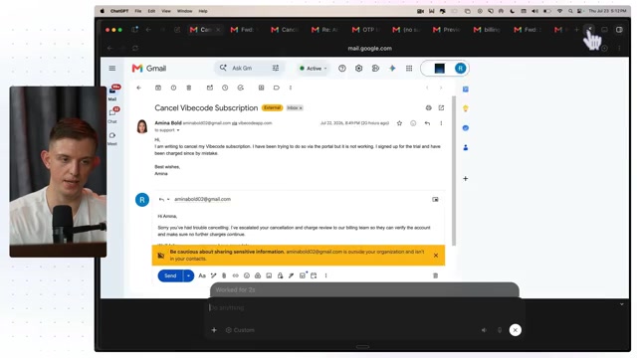Image resolution: width=637 pixels, height=358 pixels.
Task: Send the reply email
Action: [x=170, y=275]
